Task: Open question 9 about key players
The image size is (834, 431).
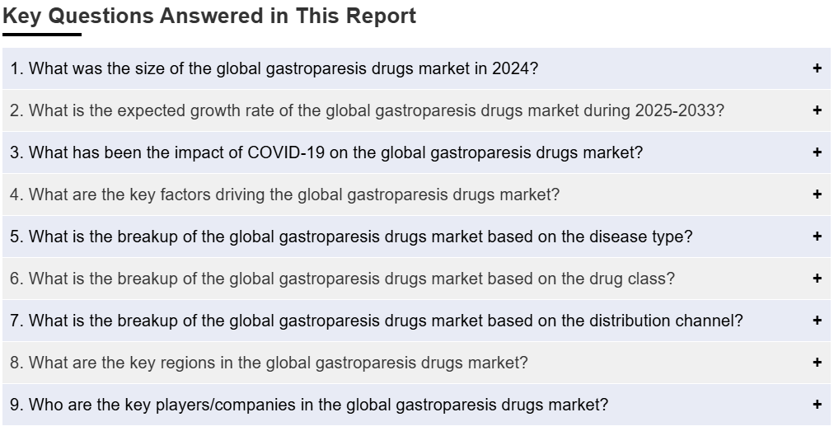Action: tap(416, 405)
